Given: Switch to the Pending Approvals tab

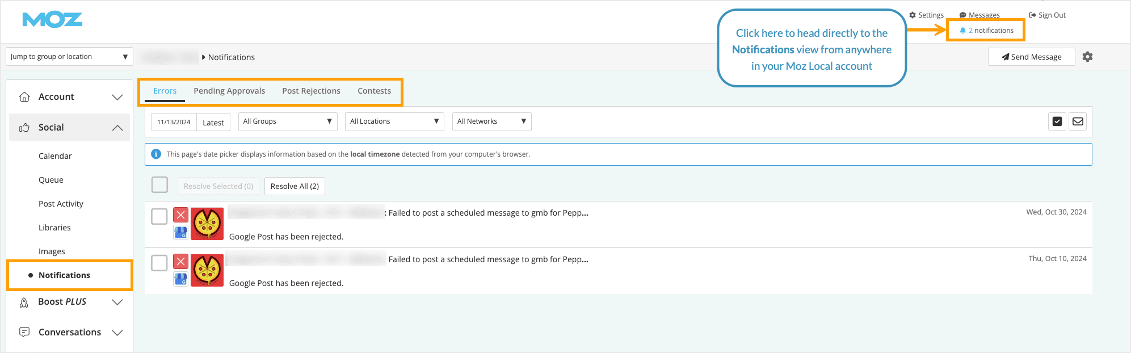Looking at the screenshot, I should pyautogui.click(x=229, y=91).
